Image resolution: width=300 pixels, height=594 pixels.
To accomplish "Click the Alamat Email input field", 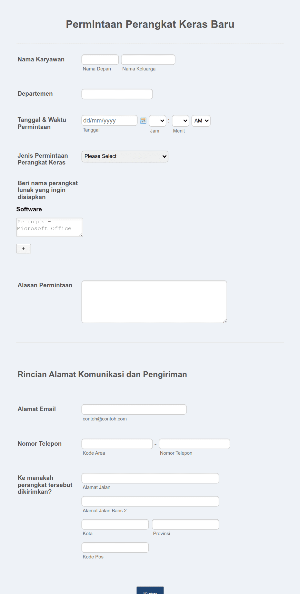I will pos(134,409).
